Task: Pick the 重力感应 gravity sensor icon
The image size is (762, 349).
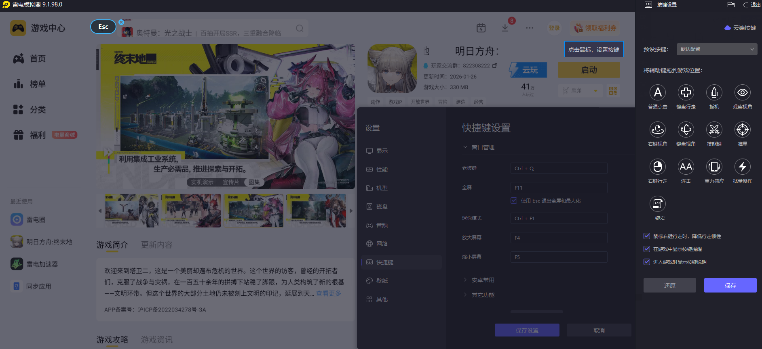Action: click(714, 167)
